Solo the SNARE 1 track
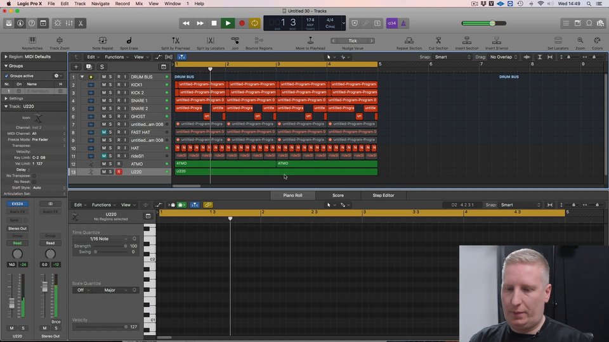609x342 pixels. point(110,101)
